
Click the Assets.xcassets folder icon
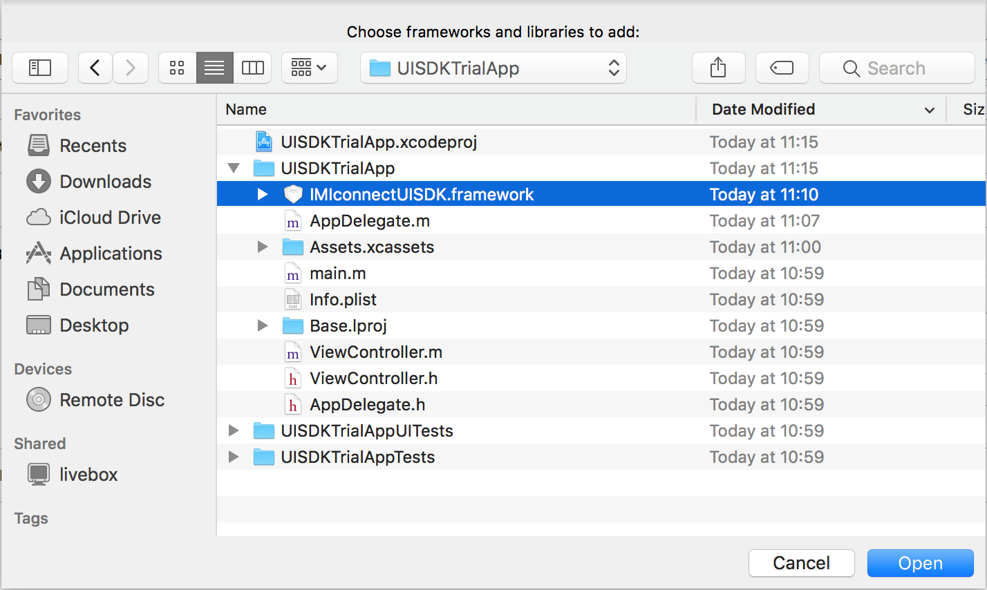pos(293,247)
